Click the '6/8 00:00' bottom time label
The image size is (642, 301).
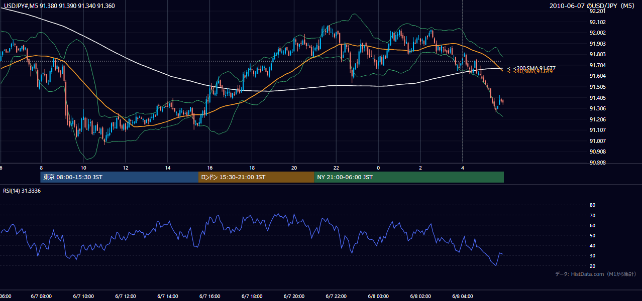pyautogui.click(x=378, y=296)
